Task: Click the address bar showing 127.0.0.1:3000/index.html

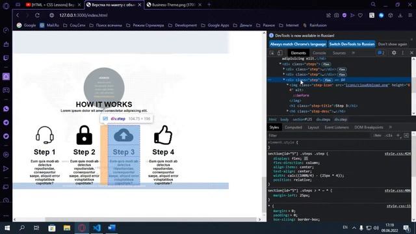Action: coord(83,16)
